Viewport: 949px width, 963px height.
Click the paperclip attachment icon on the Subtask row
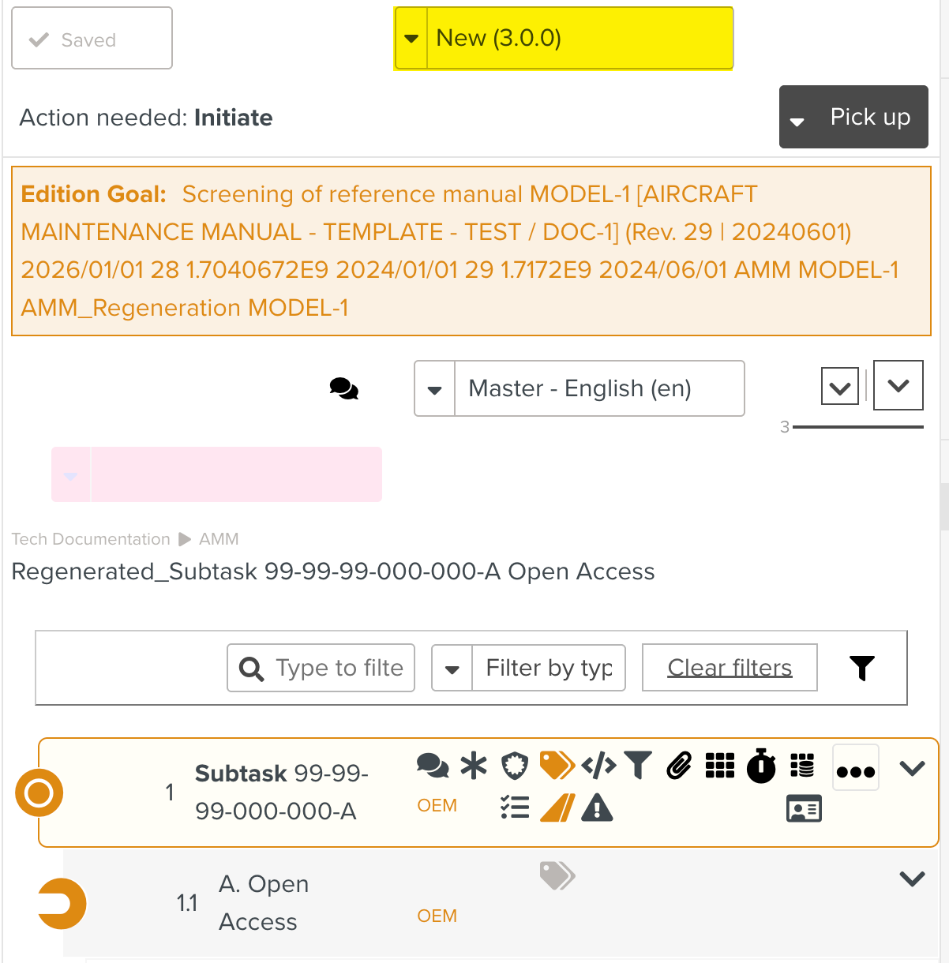679,766
